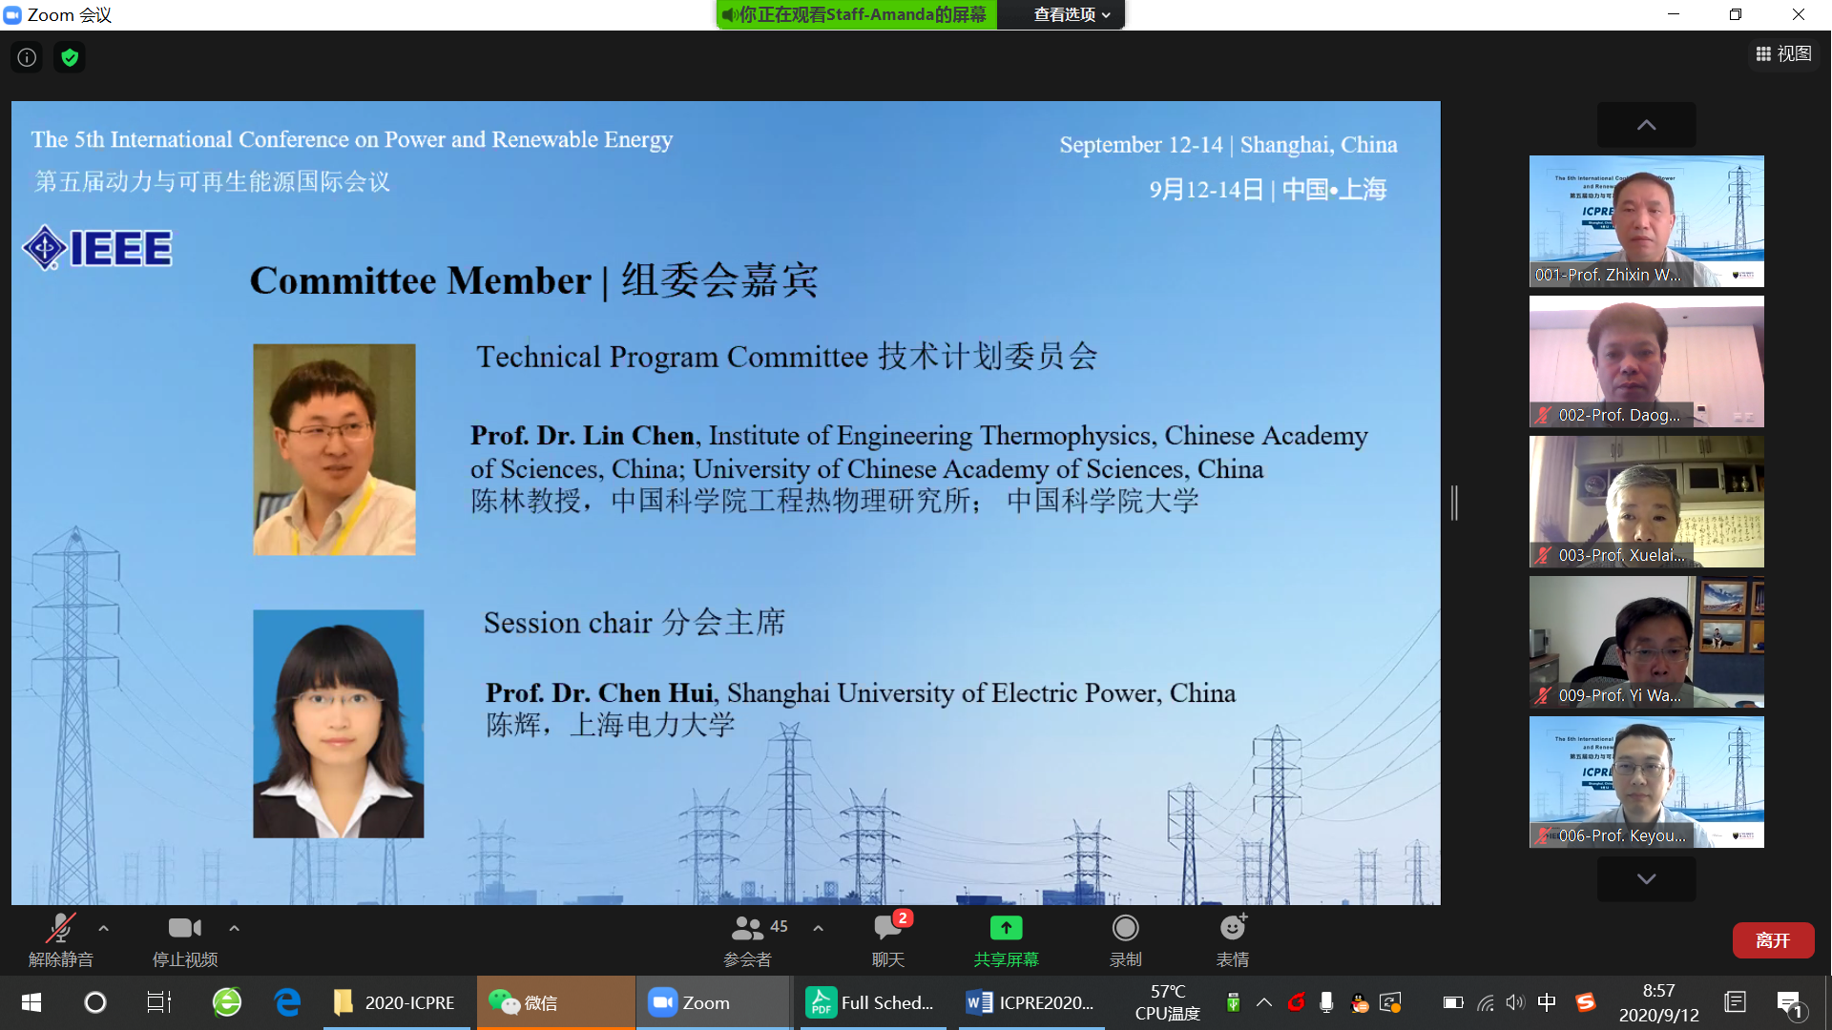Toggle the Chinese input method indicator
The width and height of the screenshot is (1832, 1030).
pyautogui.click(x=1547, y=1002)
